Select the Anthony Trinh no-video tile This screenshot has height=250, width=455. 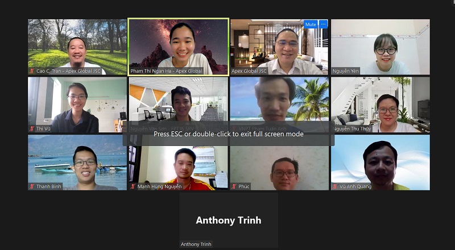coord(229,220)
